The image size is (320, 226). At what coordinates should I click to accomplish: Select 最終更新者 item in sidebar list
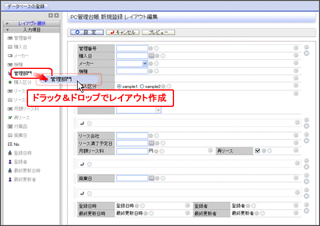point(22,179)
